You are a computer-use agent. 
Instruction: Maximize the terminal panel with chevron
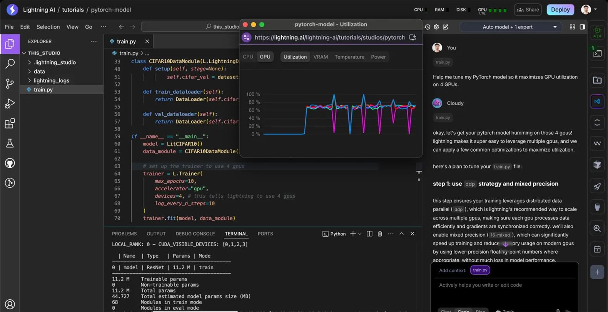(x=401, y=234)
